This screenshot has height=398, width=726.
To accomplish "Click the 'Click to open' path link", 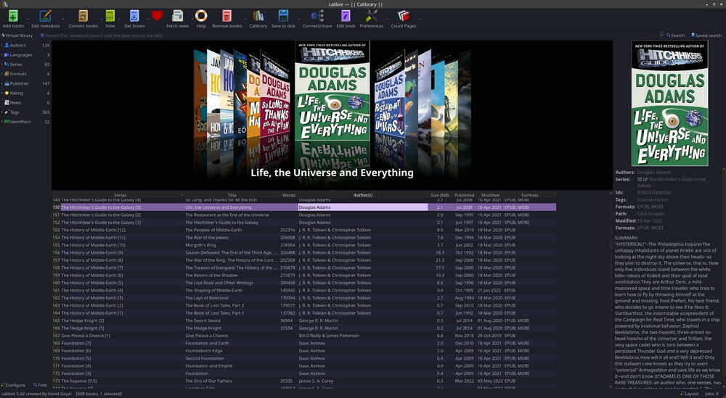I will (650, 214).
